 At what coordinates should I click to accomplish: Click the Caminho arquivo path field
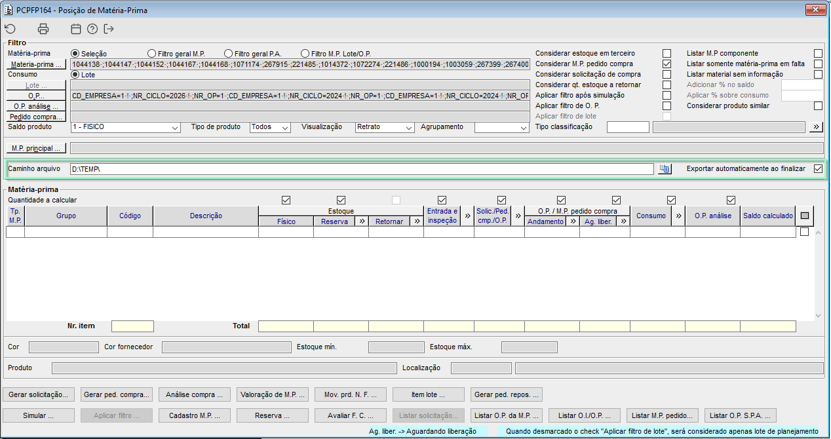tap(362, 169)
